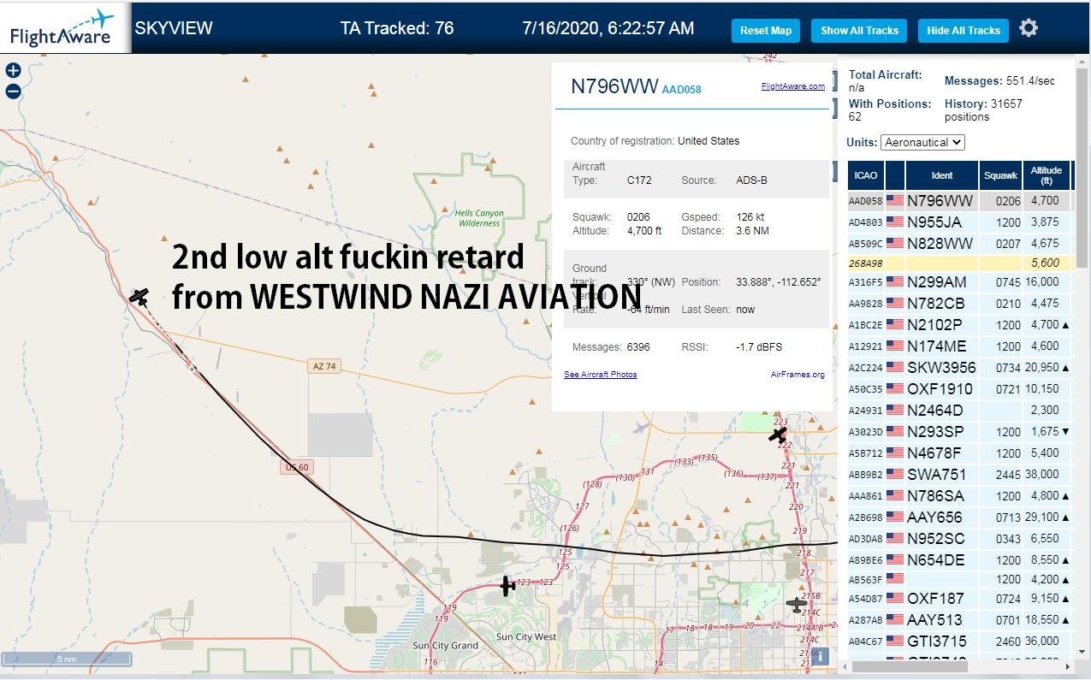This screenshot has width=1091, height=680.
Task: Select the N654DE row
Action: click(959, 559)
